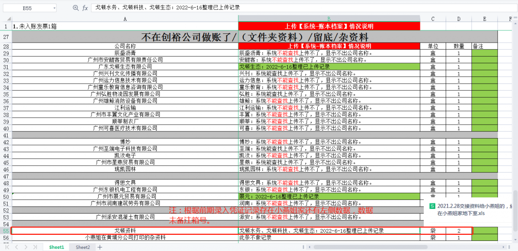This screenshot has width=518, height=251.
Task: Click the add new sheet plus icon
Action: click(100, 247)
